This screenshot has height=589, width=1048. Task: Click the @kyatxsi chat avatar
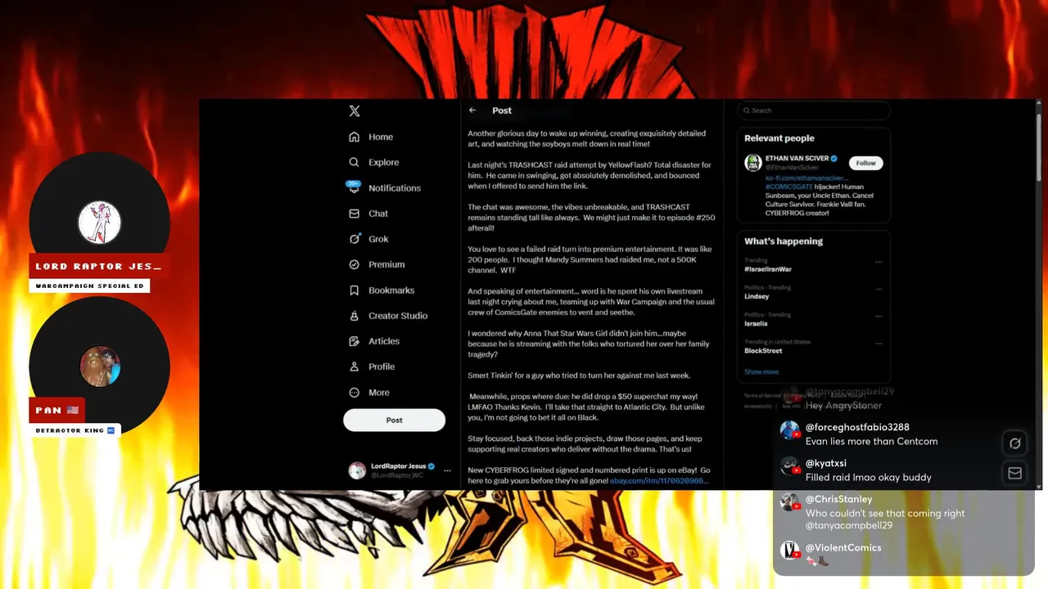790,466
